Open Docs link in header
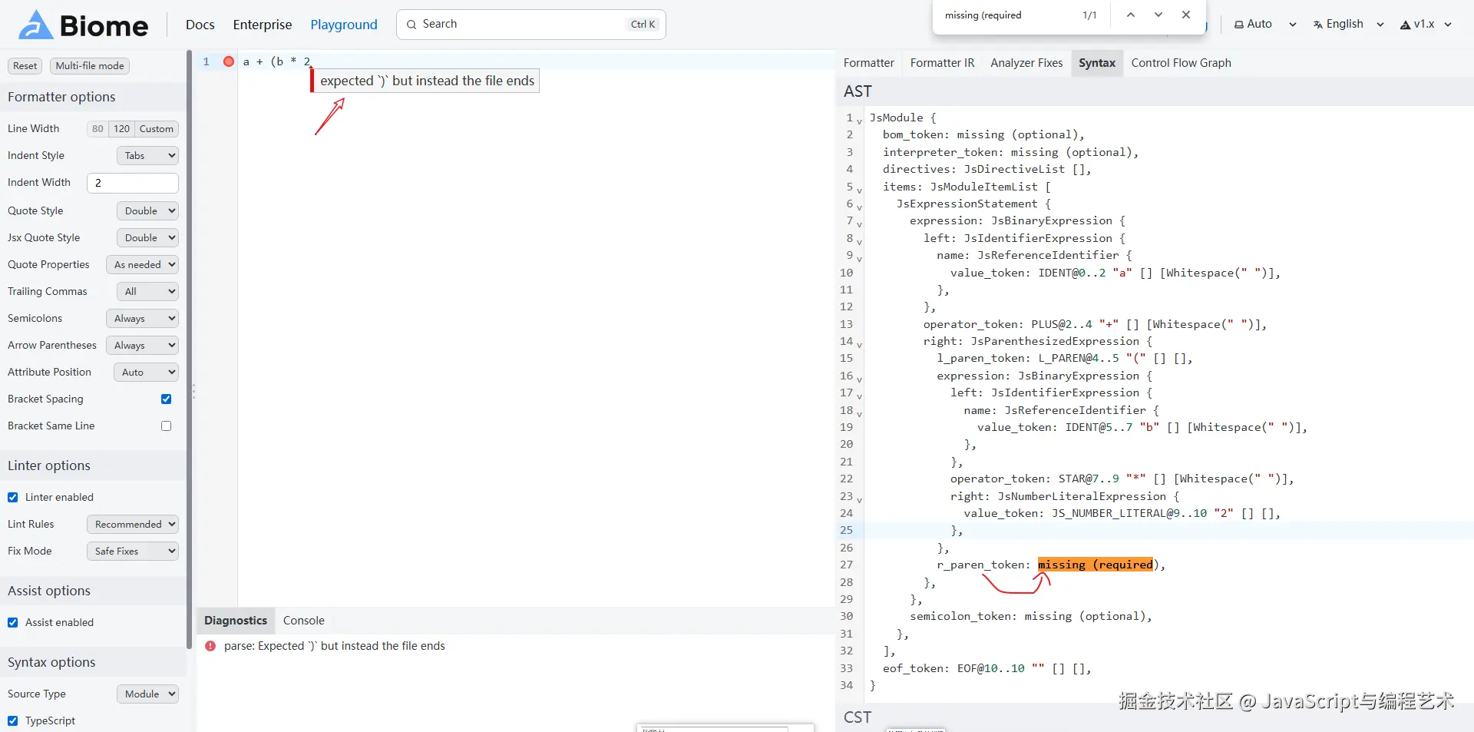Viewport: 1474px width, 732px height. (200, 25)
